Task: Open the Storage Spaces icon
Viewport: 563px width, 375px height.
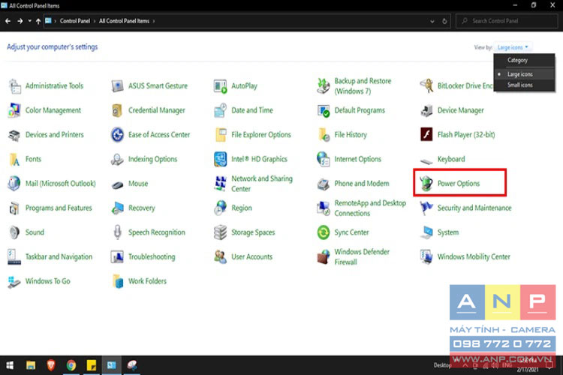Action: pyautogui.click(x=221, y=232)
